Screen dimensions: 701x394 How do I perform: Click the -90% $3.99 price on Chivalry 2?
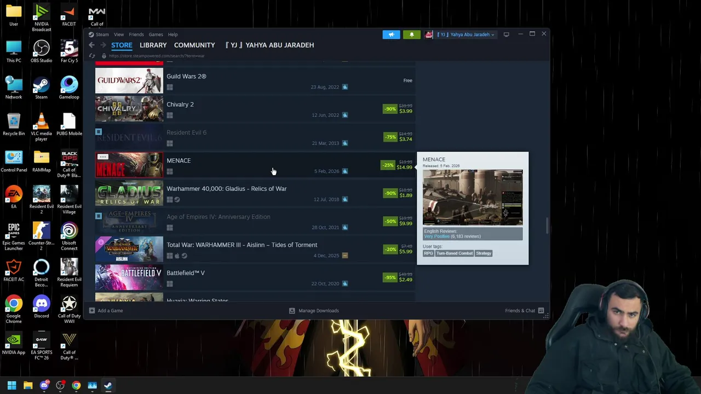(398, 108)
